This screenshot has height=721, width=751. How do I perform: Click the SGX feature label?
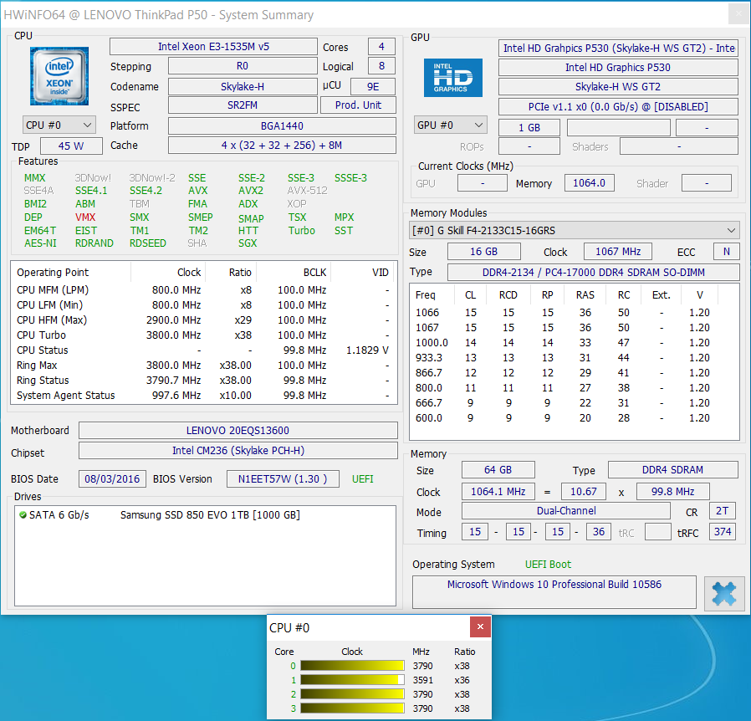(248, 243)
